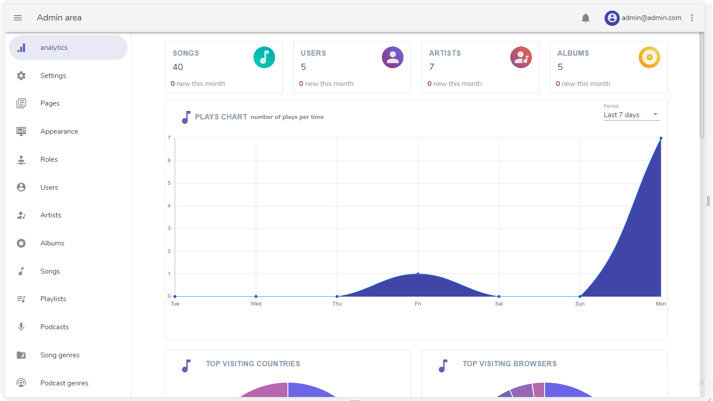Click the Top Visiting Countries note icon
This screenshot has width=713, height=401.
[x=186, y=366]
